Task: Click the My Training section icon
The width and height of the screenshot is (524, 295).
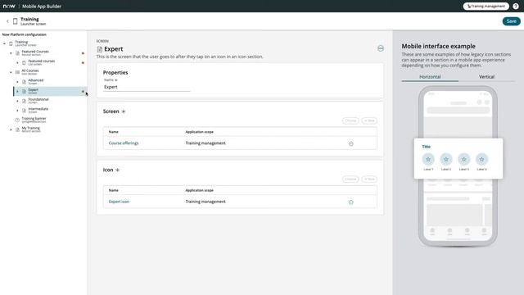Action: pos(17,129)
